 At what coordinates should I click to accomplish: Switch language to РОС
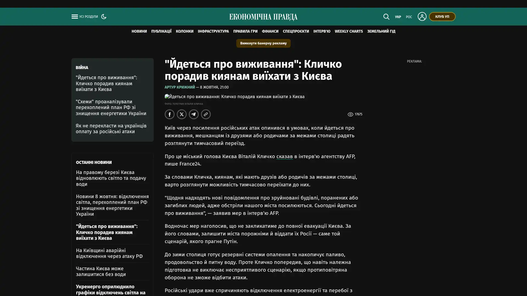tap(409, 17)
